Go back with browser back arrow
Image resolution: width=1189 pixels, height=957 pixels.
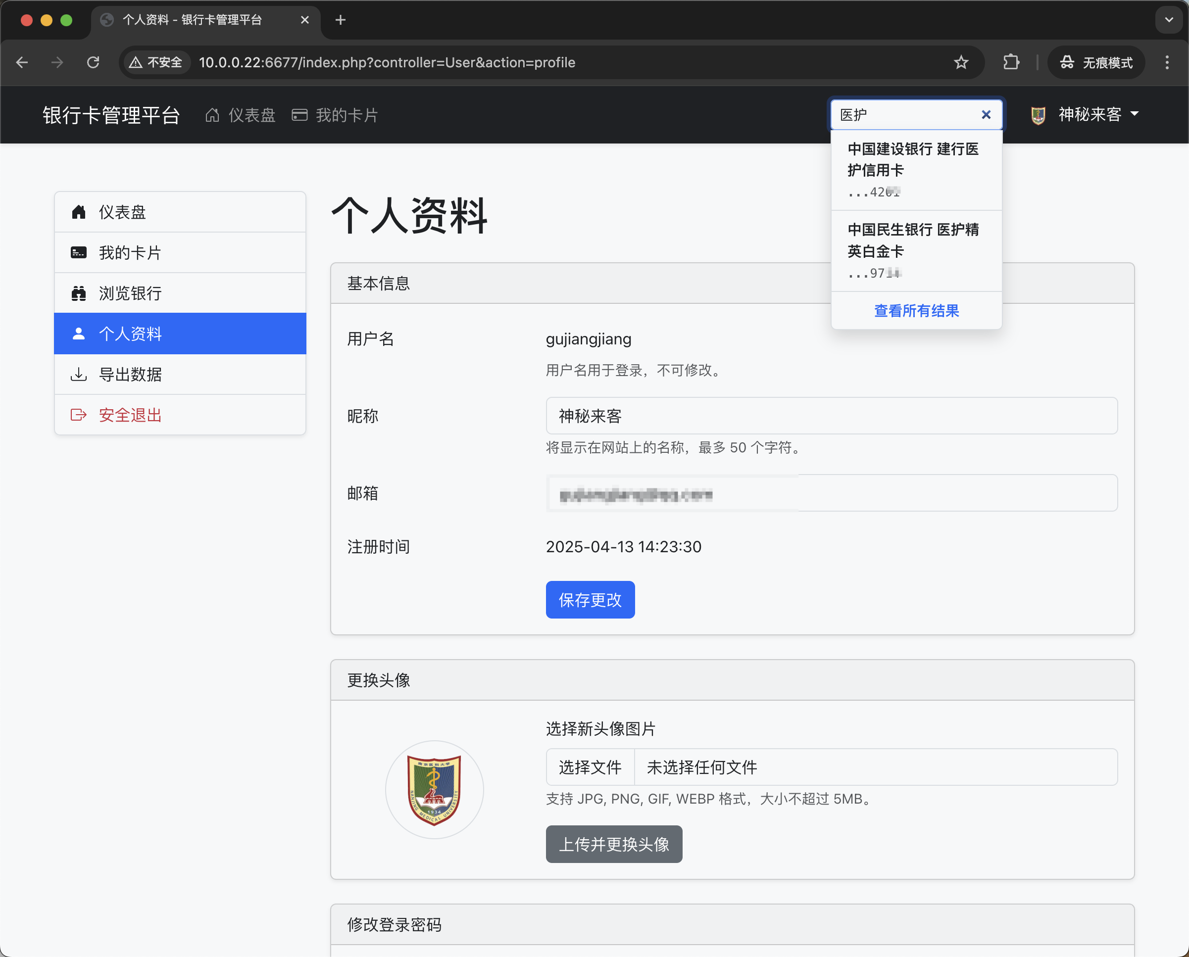(22, 62)
